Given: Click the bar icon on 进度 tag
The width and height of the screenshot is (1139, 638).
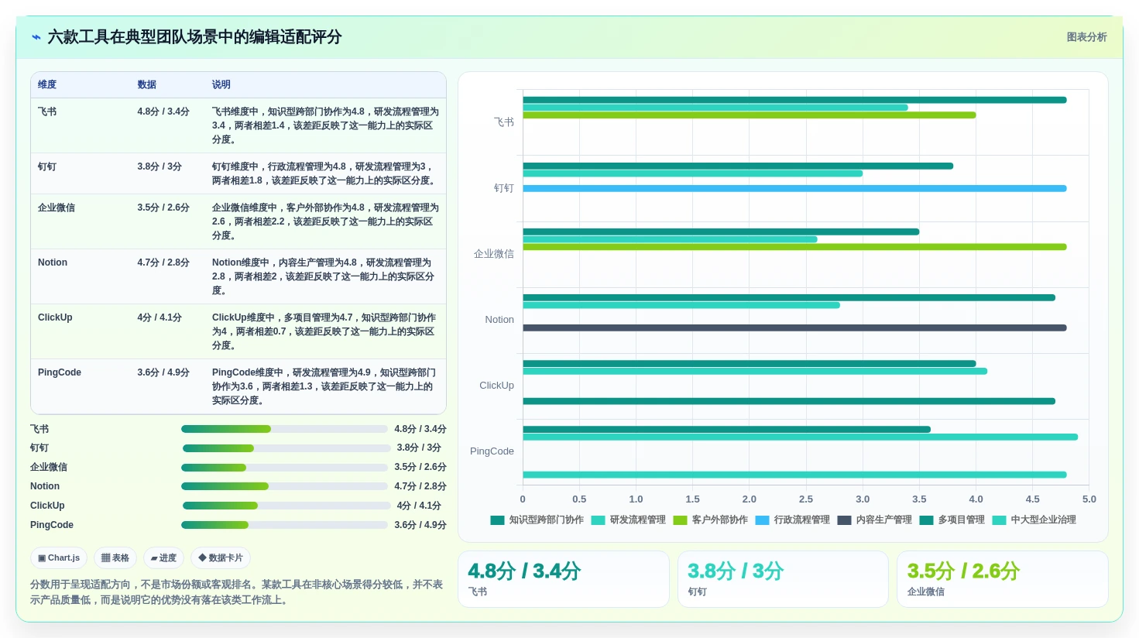Looking at the screenshot, I should 155,558.
